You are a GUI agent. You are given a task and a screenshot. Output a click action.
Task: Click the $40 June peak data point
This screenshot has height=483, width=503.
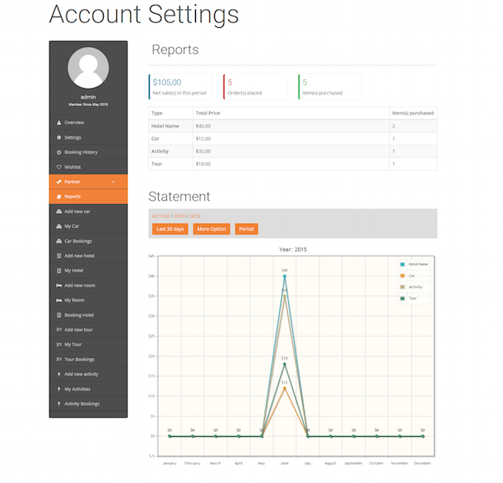[x=285, y=276]
